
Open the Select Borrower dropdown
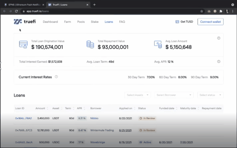tap(174, 95)
